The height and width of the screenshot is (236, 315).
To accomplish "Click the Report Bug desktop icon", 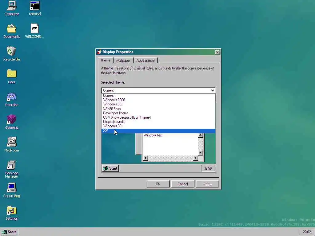I will pyautogui.click(x=11, y=190).
